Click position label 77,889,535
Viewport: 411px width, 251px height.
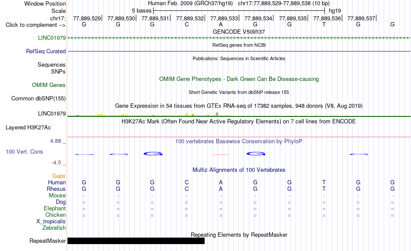pos(293,18)
